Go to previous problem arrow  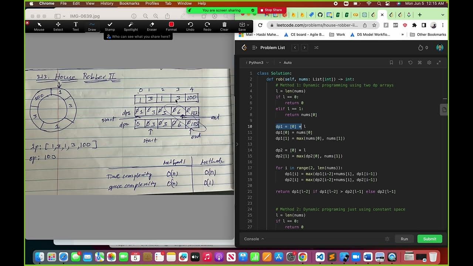coord(295,47)
